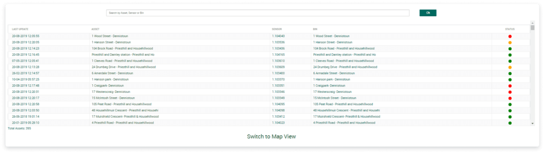The image size is (545, 154).
Task: Click sensor number 1.103400
Action: pos(279,73)
